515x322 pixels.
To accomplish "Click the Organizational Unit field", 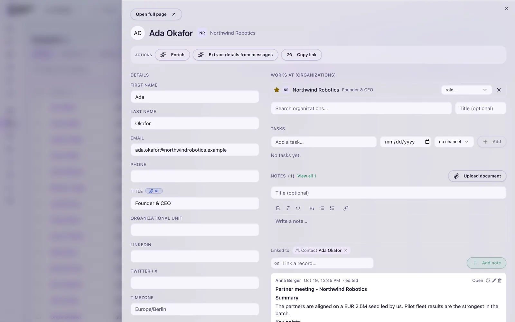I will (x=195, y=230).
